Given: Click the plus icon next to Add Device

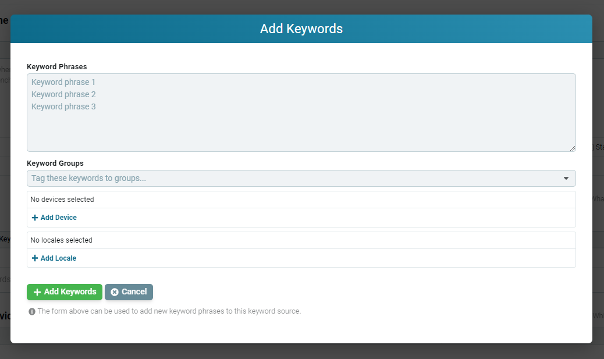Looking at the screenshot, I should coord(34,217).
